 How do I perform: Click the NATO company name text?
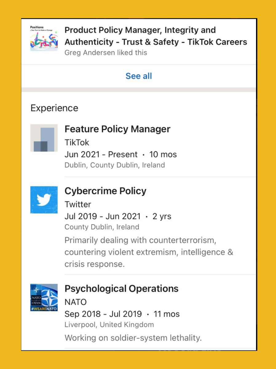[x=76, y=302]
